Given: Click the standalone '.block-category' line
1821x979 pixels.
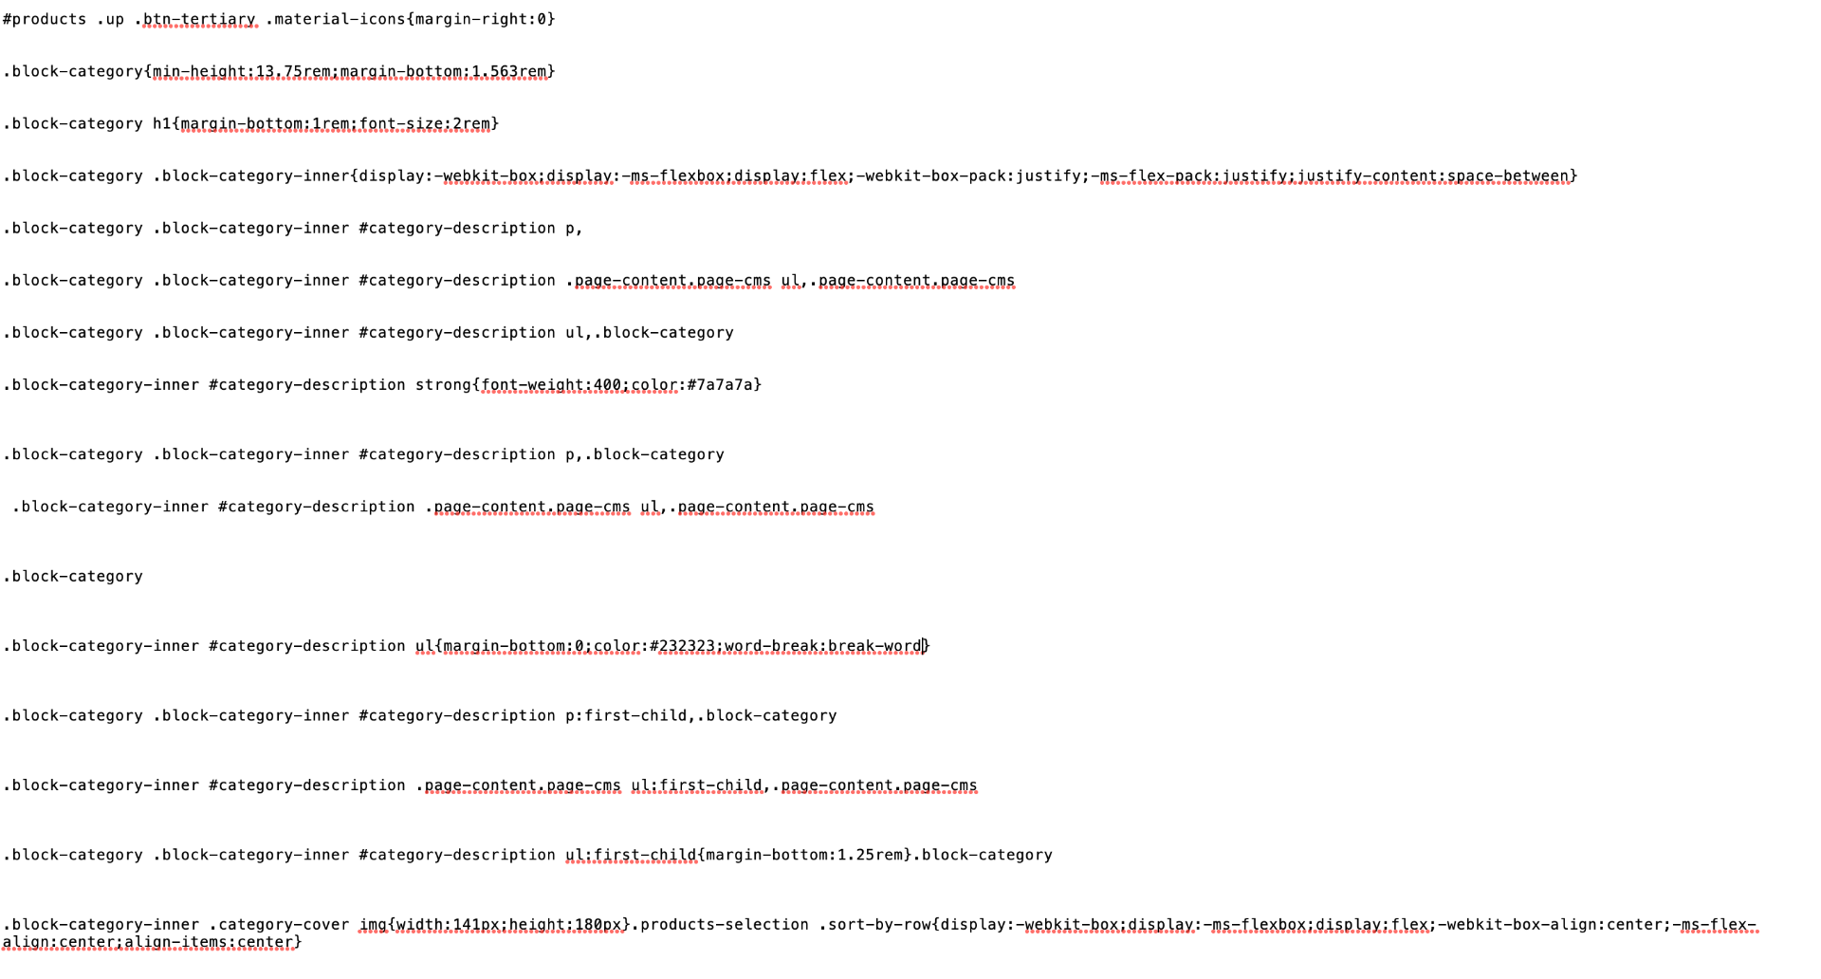Looking at the screenshot, I should click(x=73, y=576).
